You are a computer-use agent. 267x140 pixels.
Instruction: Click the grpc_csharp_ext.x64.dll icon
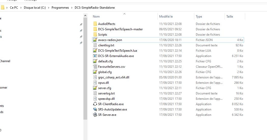(x=95, y=77)
